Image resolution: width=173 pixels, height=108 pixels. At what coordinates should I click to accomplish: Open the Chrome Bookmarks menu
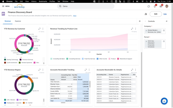43,1
